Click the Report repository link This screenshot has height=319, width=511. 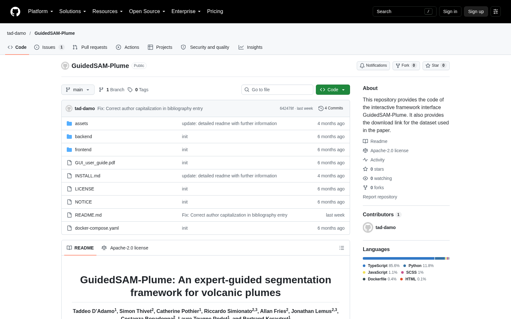380,197
